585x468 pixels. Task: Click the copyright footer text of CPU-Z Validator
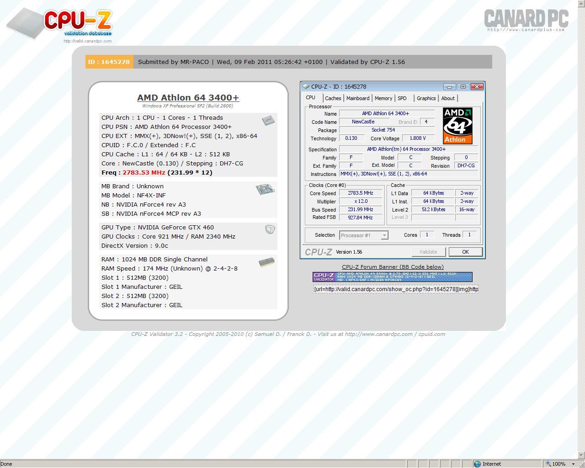(288, 334)
